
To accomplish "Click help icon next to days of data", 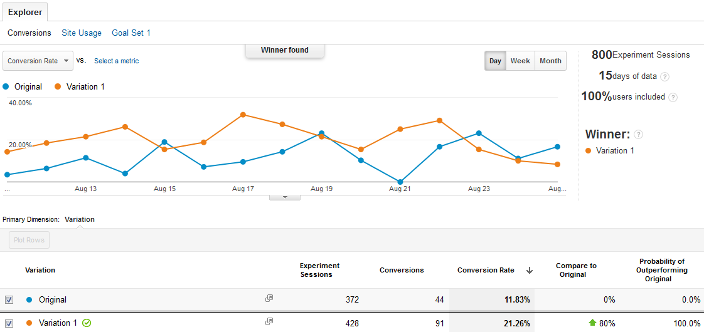I will coord(664,76).
